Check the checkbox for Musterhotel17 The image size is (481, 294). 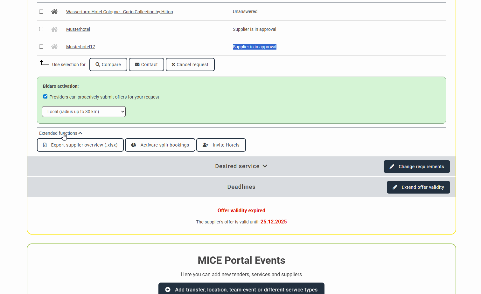point(41,46)
